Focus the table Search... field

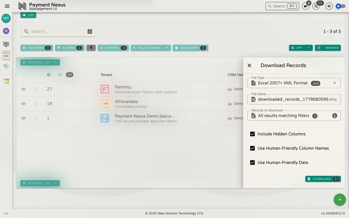coord(58,31)
